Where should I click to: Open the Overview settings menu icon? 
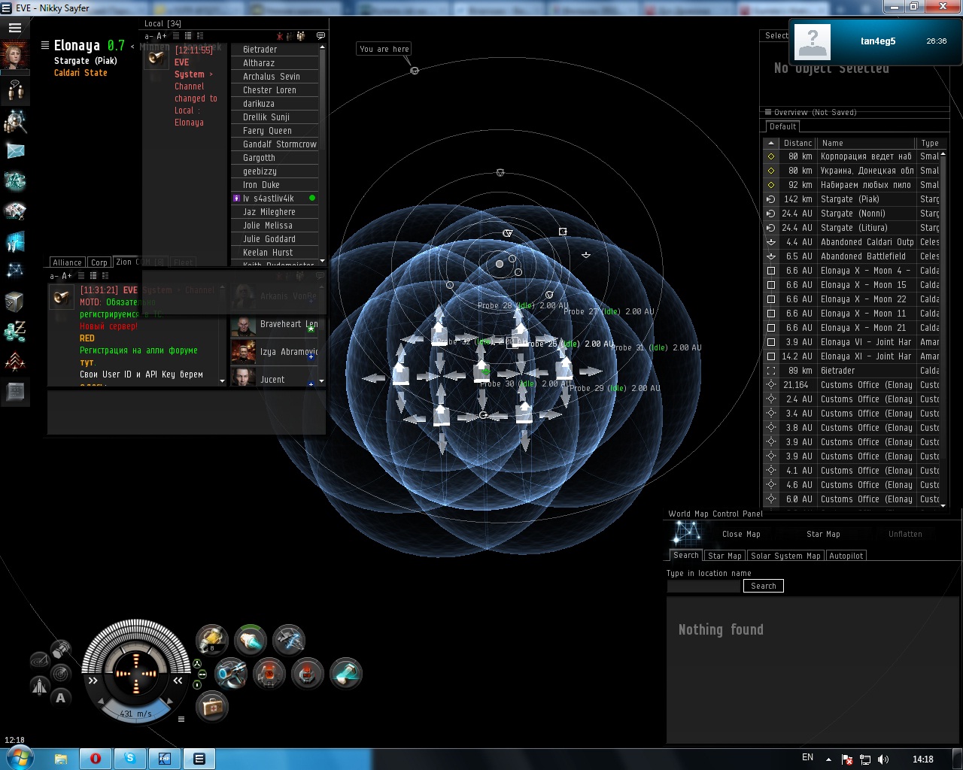(769, 112)
